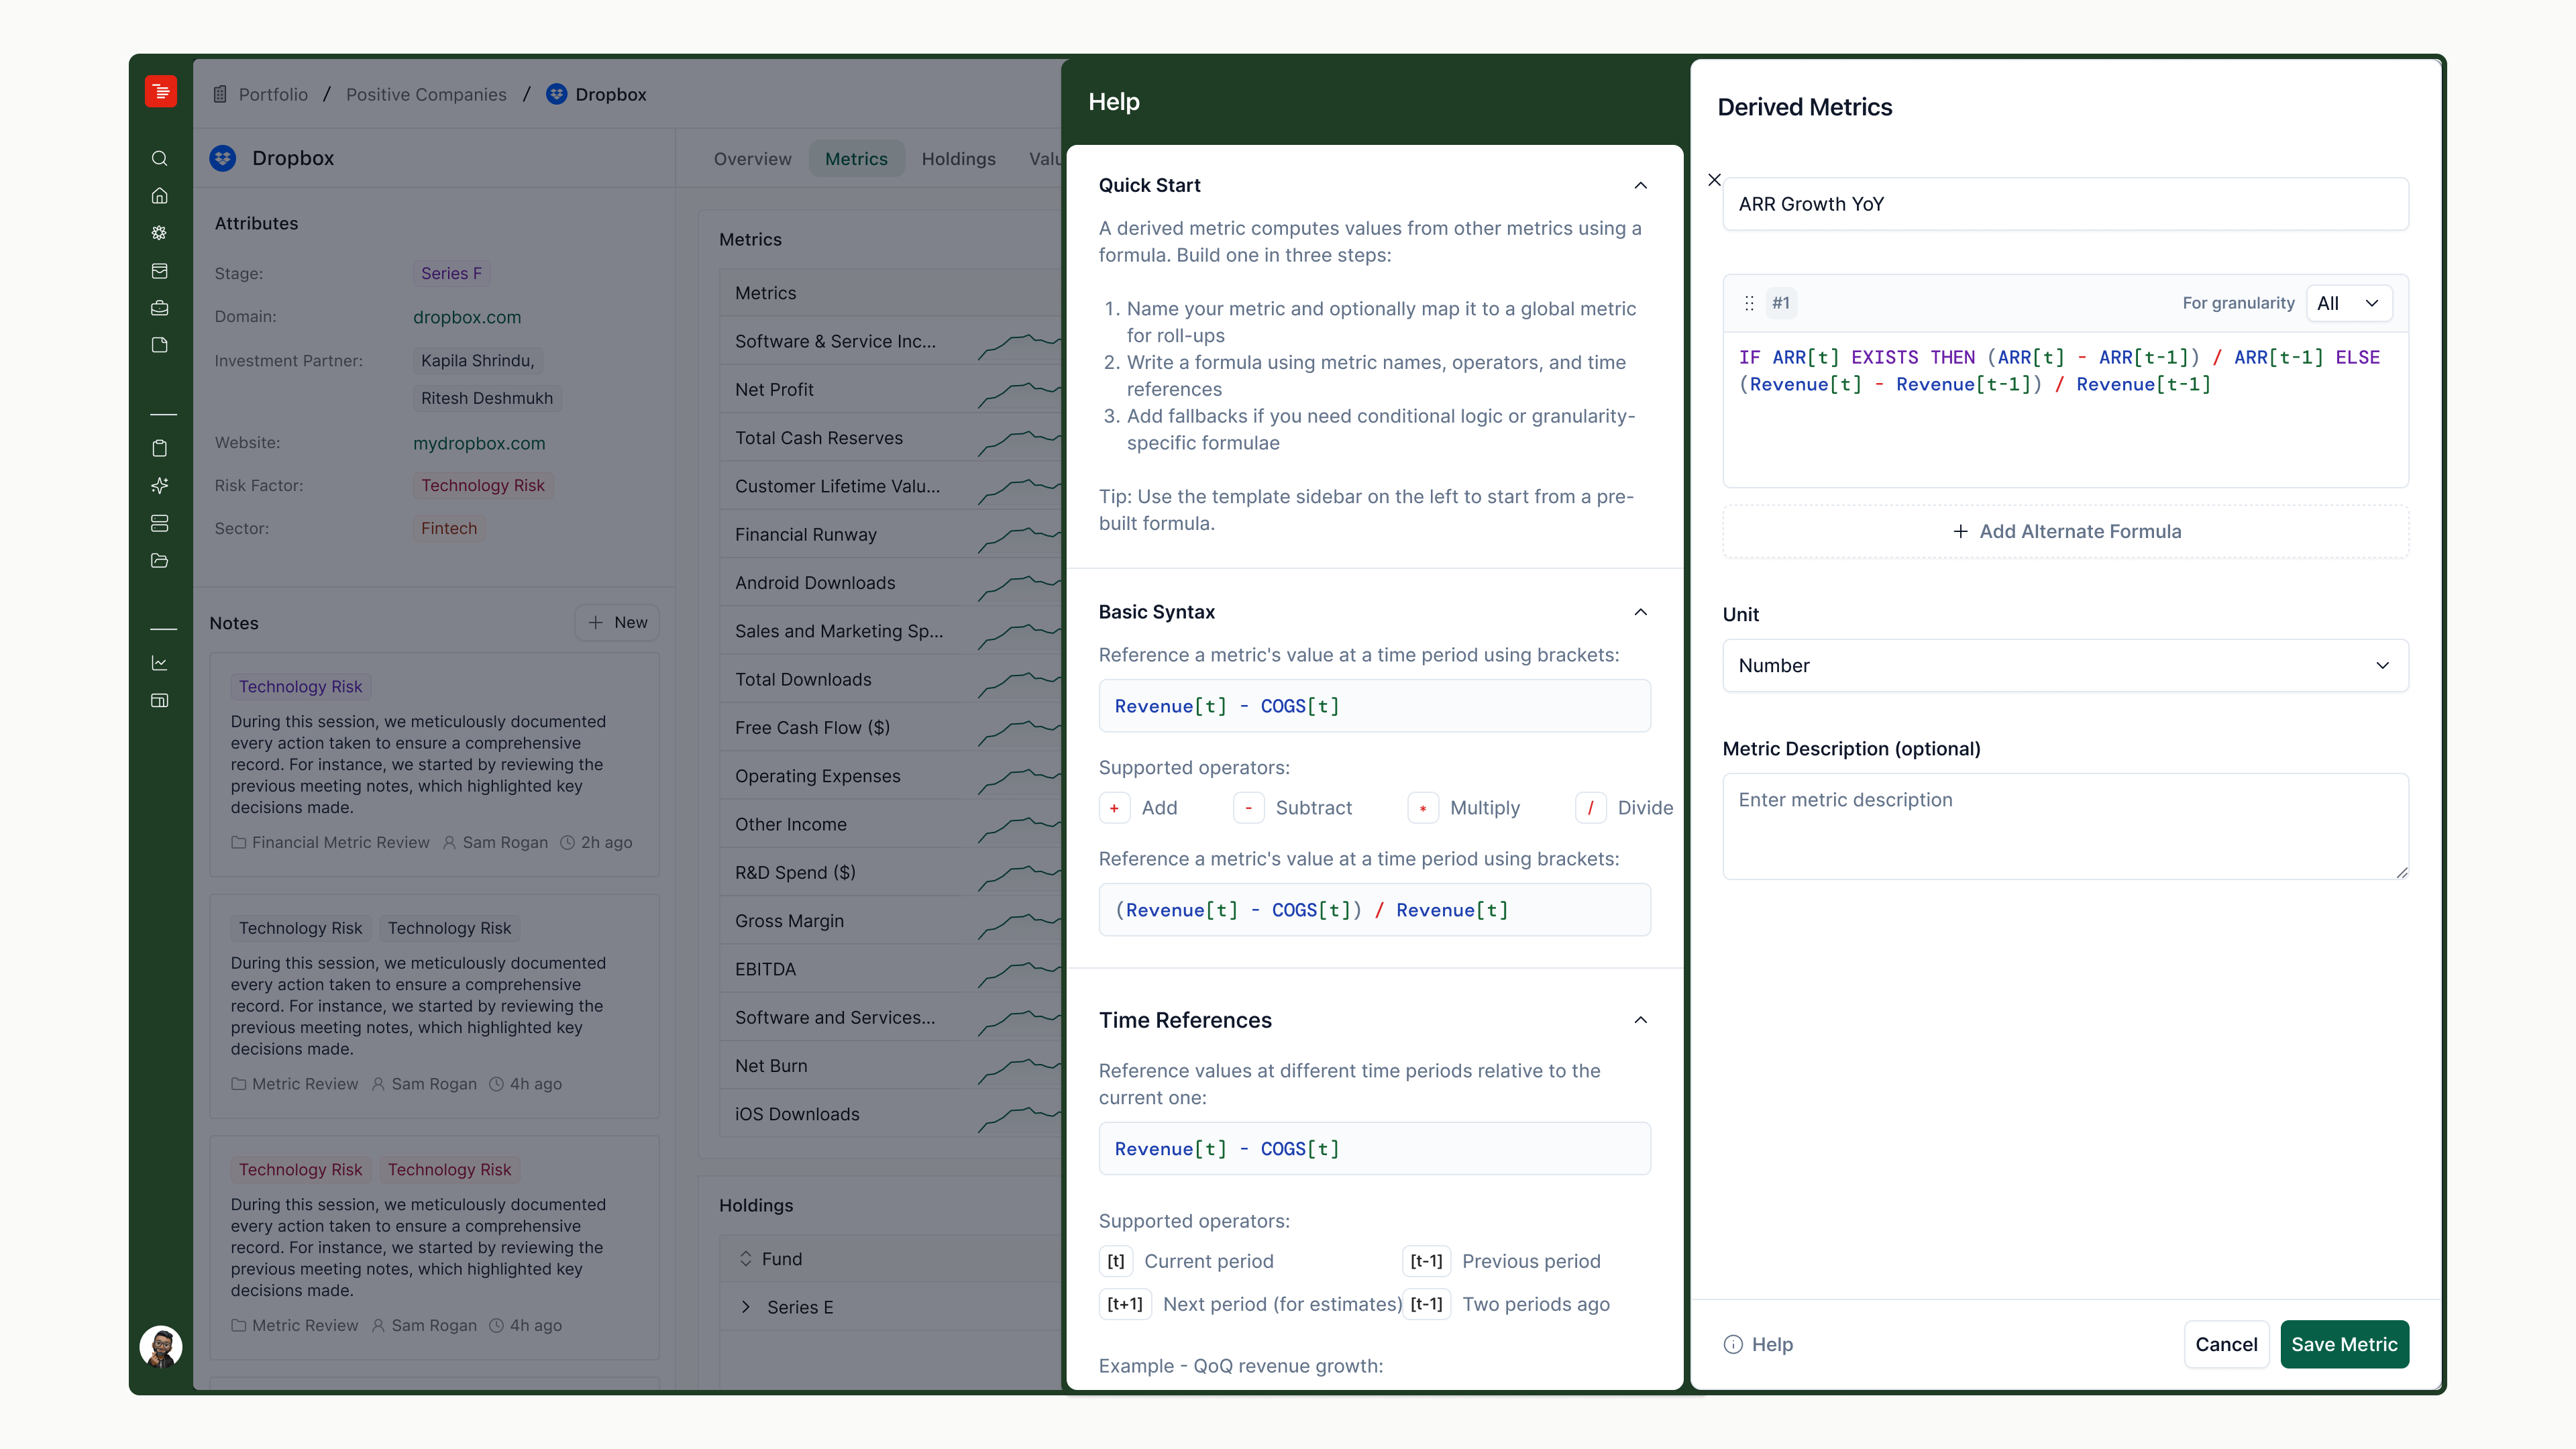The width and height of the screenshot is (2576, 1449).
Task: Open the line chart icon in sidebar
Action: point(160,663)
